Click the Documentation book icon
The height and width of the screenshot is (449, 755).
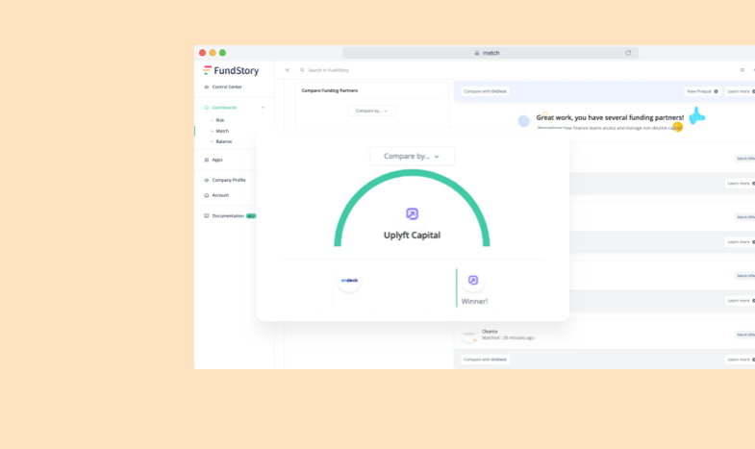(207, 216)
